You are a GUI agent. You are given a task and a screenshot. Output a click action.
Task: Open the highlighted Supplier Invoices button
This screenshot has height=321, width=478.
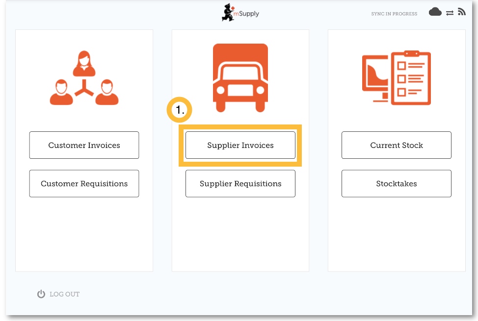pos(240,145)
